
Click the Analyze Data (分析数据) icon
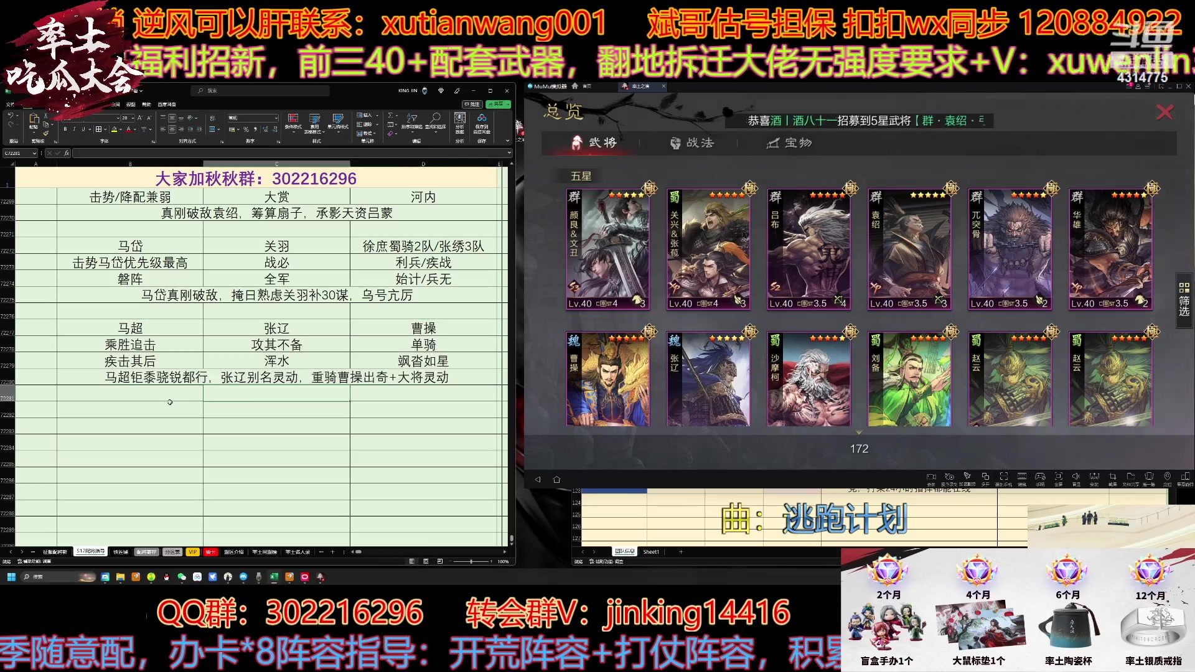tap(460, 118)
